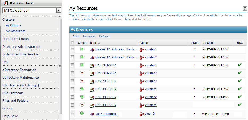Viewport: 248px width, 120px height.
Task: Click green status icon for Master_IP_Address cluster1 row
Action: pos(82,49)
